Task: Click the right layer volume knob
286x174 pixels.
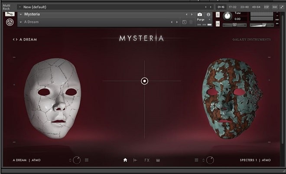Action: click(210, 160)
